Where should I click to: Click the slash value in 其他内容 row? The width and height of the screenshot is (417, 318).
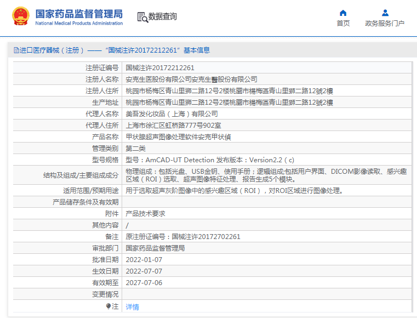[x=127, y=225]
